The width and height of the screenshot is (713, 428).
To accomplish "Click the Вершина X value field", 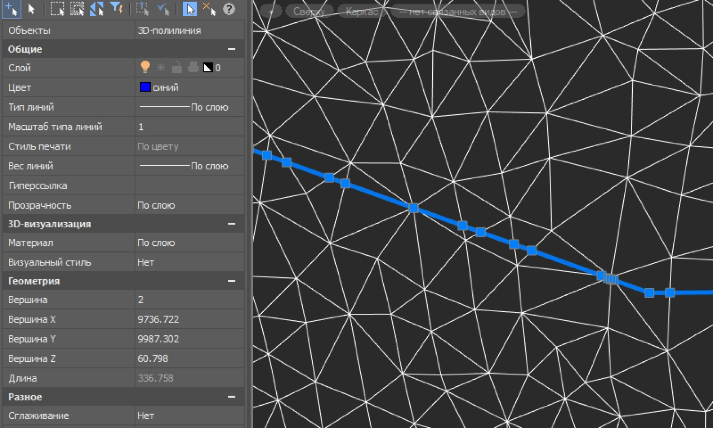I will click(x=189, y=319).
